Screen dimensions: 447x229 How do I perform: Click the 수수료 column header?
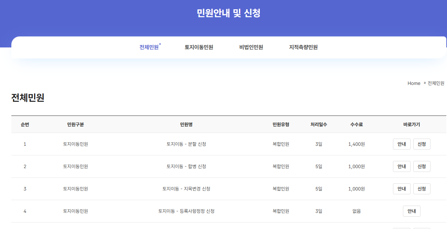point(356,124)
